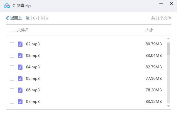Click the music file icon for 03.mp3
The image size is (177, 123).
pyautogui.click(x=20, y=56)
